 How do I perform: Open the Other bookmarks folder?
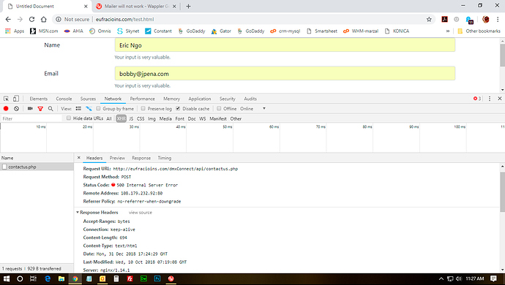(479, 31)
